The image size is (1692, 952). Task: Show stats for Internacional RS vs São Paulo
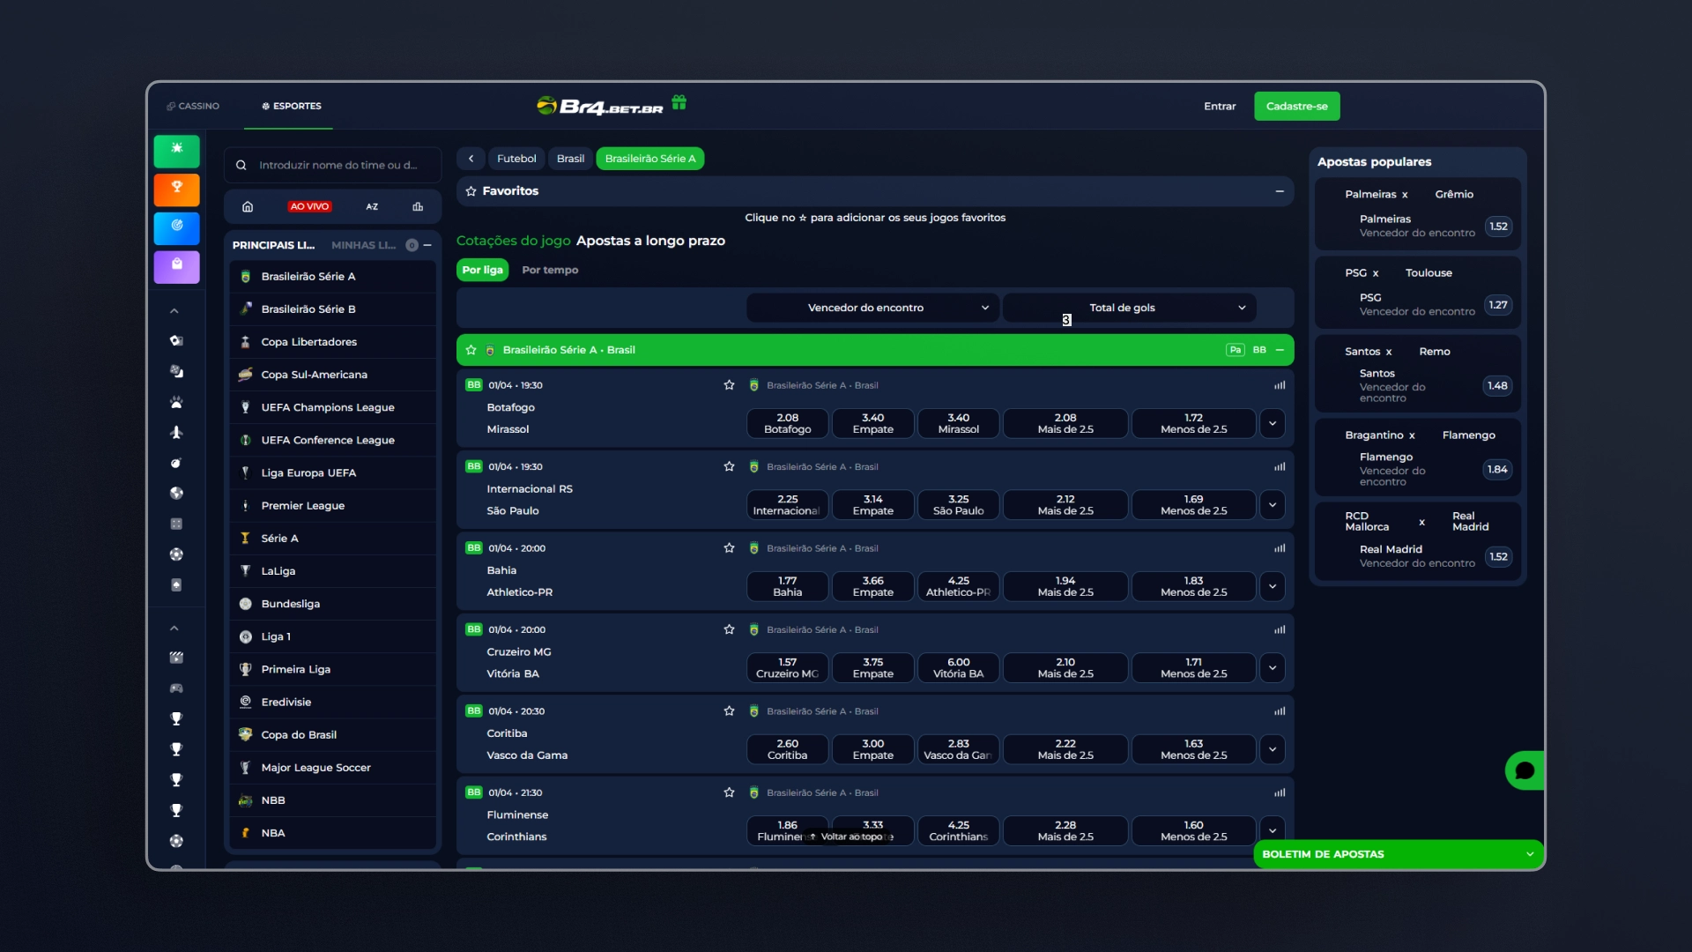1280,466
